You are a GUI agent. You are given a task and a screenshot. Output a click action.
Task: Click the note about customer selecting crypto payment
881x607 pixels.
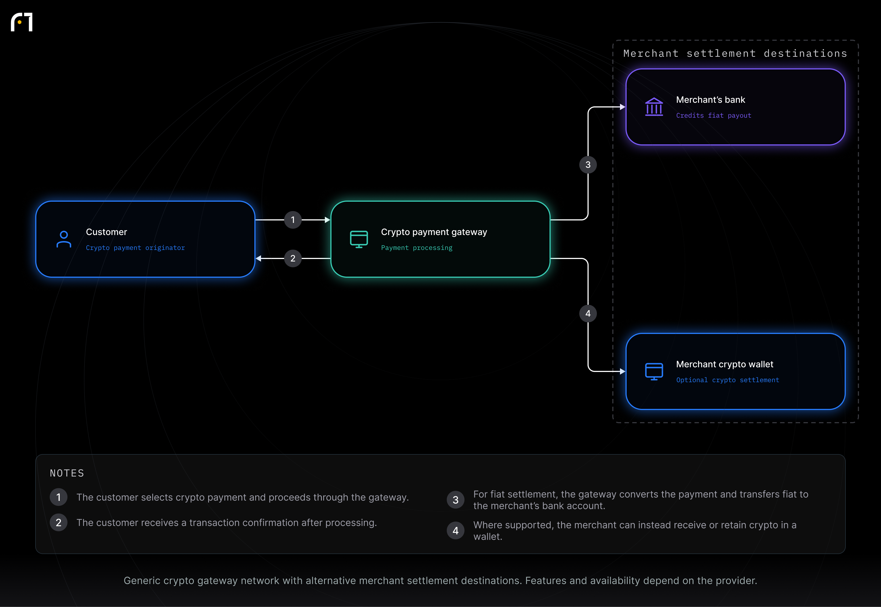click(242, 497)
